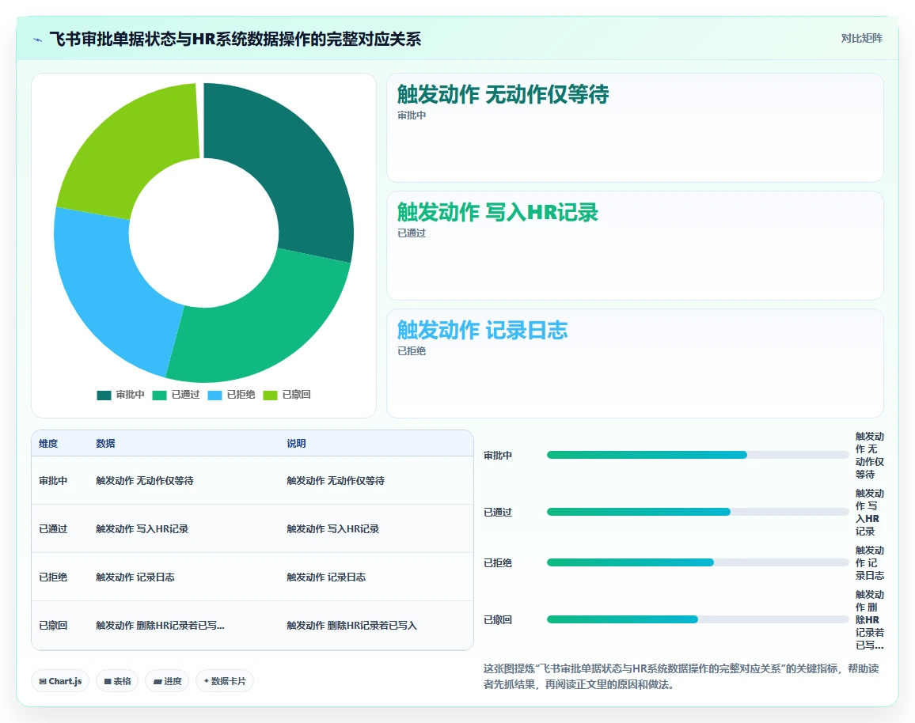Click the 审批中 progress bar
Image resolution: width=915 pixels, height=723 pixels.
point(697,455)
